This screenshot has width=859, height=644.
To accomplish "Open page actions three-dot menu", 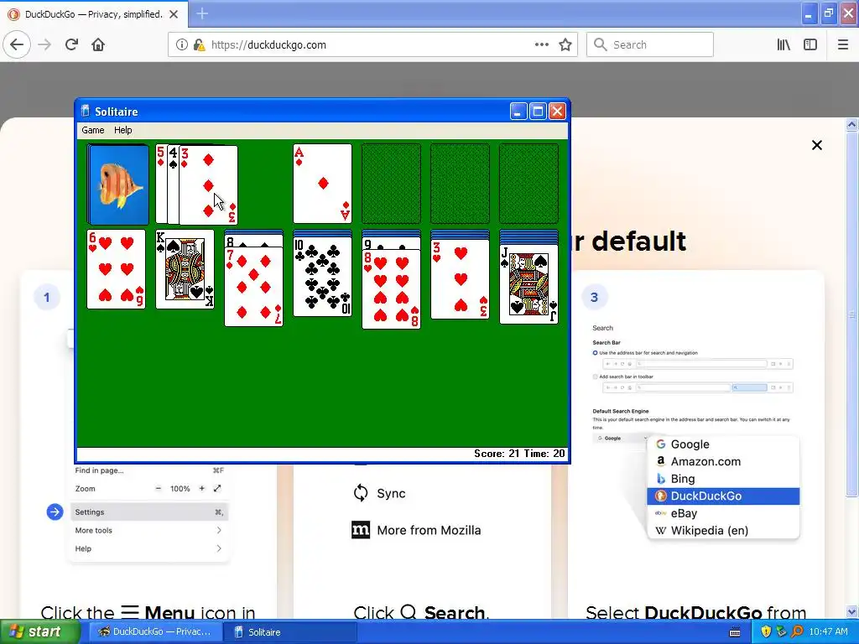I will click(x=542, y=44).
